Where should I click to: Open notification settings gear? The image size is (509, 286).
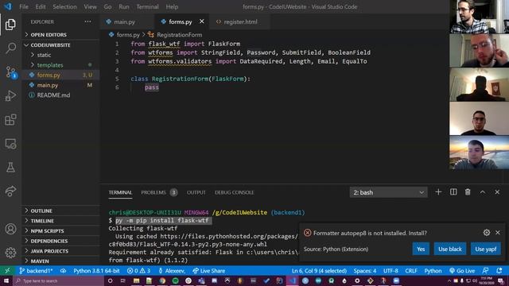click(486, 233)
